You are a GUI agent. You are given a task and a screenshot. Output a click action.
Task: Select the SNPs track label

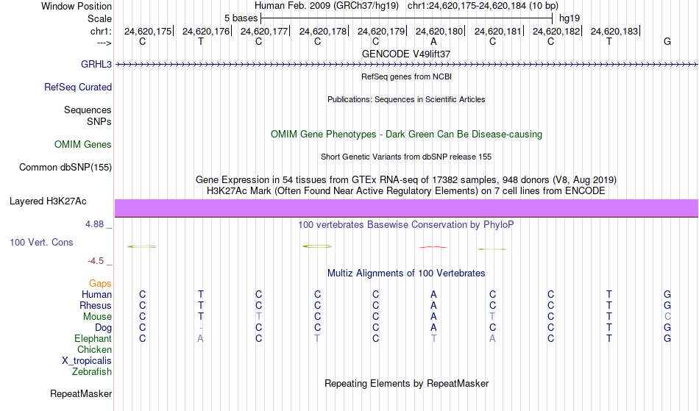tap(99, 121)
